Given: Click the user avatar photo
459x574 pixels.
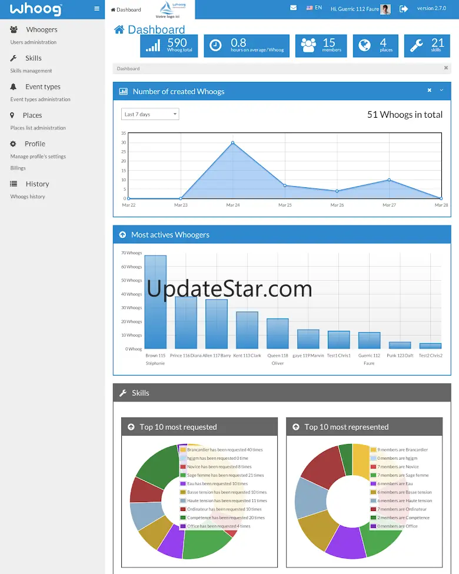Looking at the screenshot, I should click(385, 9).
